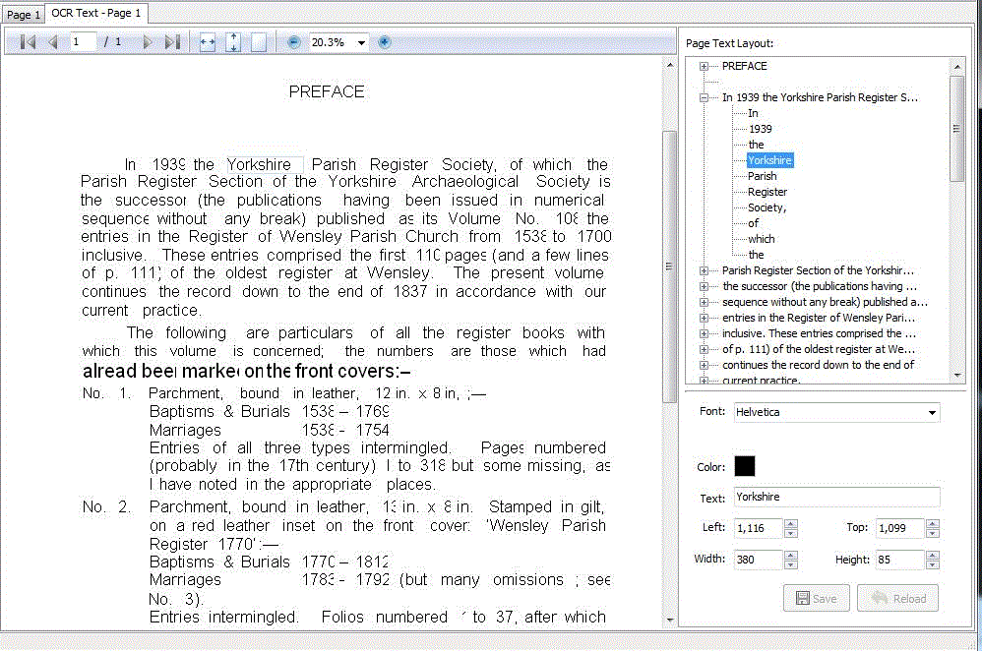Zoom out using the minus magnifier icon
This screenshot has height=651, width=982.
pos(293,41)
